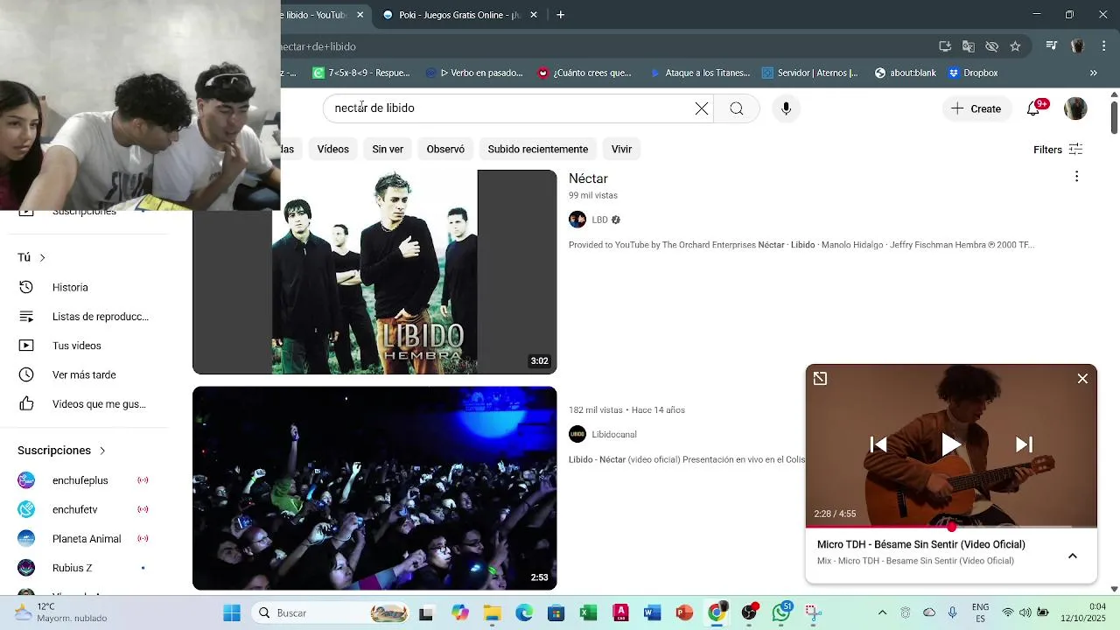The image size is (1120, 630).
Task: Clear the YouTube search box text
Action: (702, 108)
